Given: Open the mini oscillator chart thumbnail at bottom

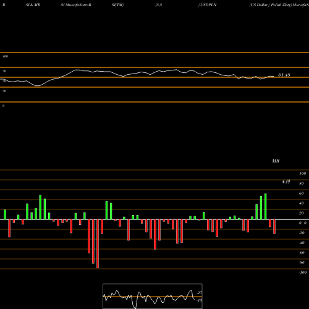Looking at the screenshot, I should [153, 296].
